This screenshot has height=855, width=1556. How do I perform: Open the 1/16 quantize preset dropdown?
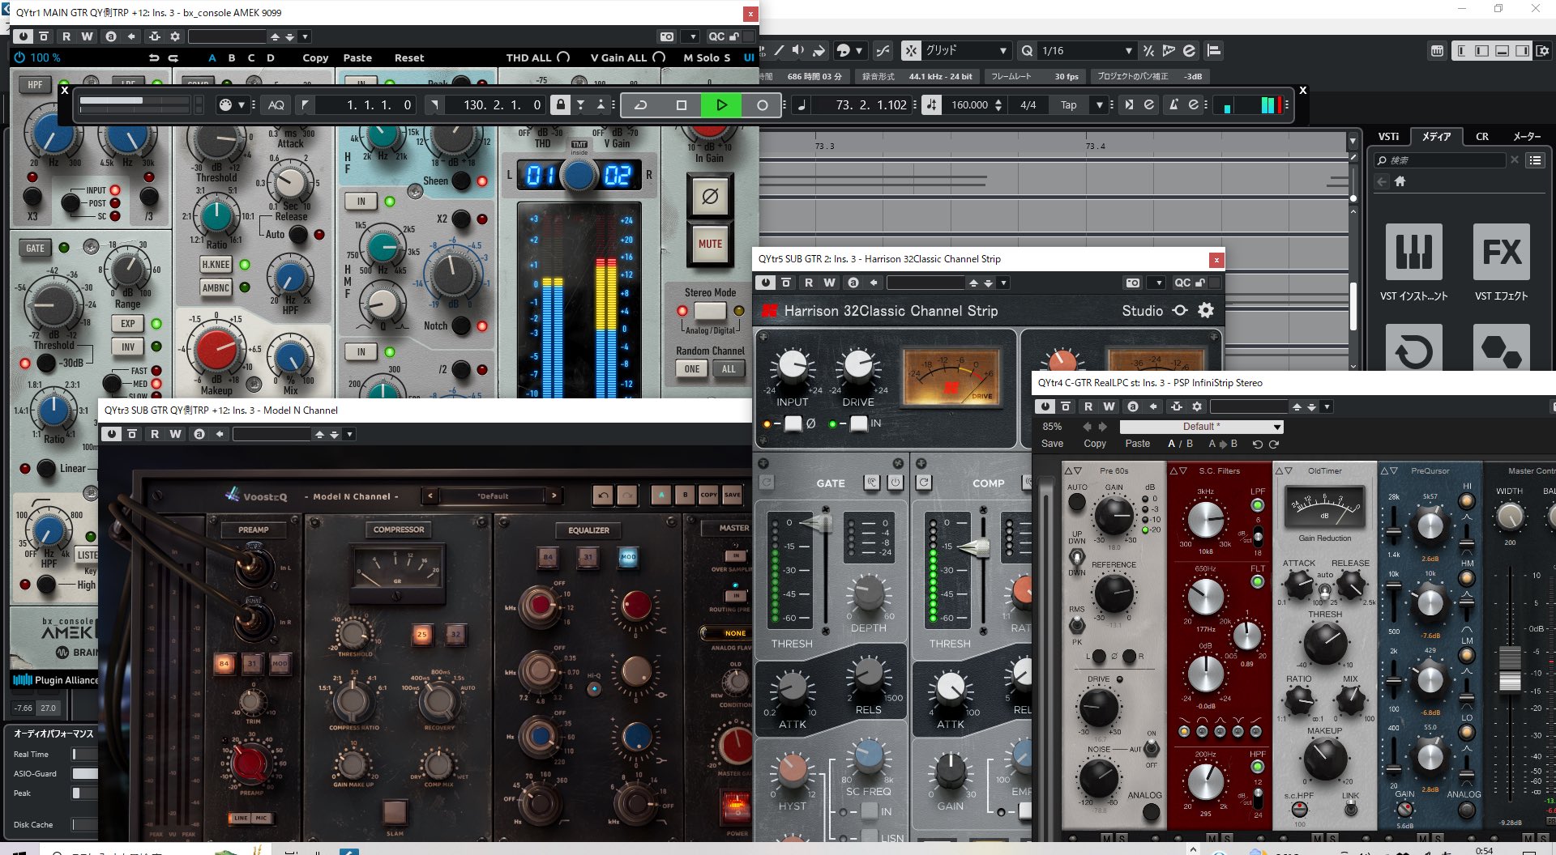(x=1128, y=50)
